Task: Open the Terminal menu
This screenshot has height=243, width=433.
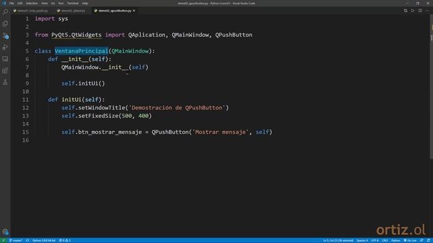Action: [x=72, y=3]
